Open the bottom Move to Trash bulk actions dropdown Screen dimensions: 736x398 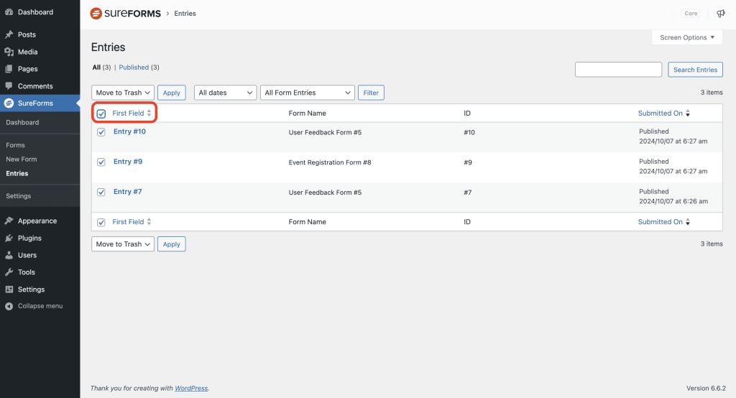[123, 244]
